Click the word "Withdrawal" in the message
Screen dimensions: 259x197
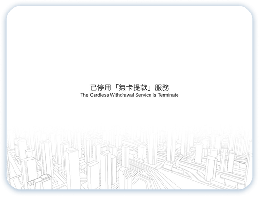point(122,95)
